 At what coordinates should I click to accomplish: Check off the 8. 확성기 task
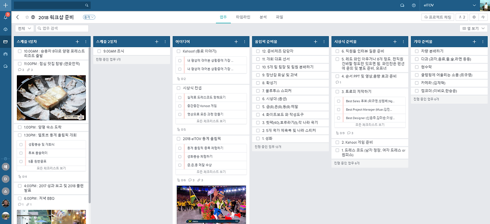[258, 83]
